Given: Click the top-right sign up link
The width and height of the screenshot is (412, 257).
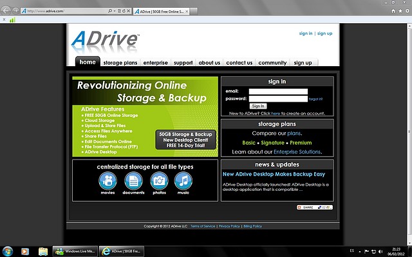Looking at the screenshot, I should click(324, 33).
